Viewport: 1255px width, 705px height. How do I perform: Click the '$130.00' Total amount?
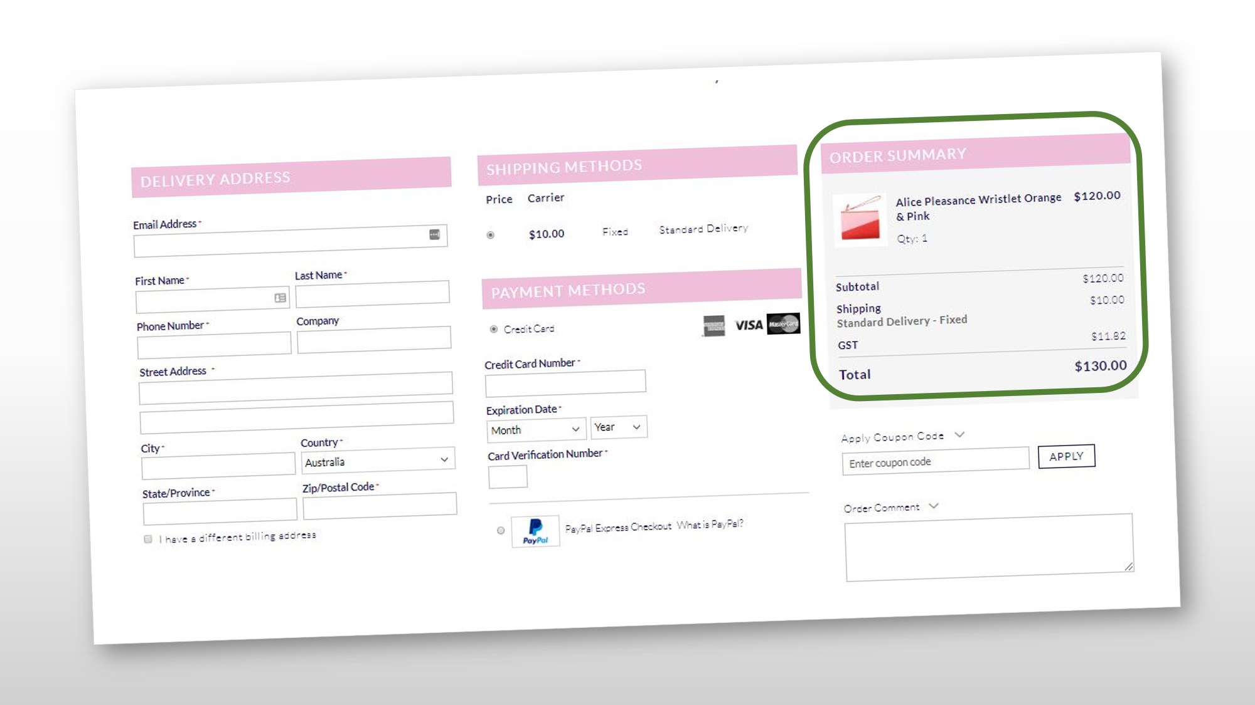tap(1101, 366)
